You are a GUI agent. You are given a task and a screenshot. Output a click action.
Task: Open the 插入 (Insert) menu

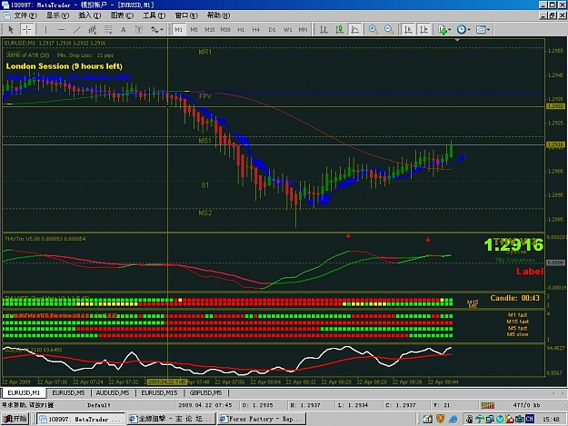tap(89, 15)
